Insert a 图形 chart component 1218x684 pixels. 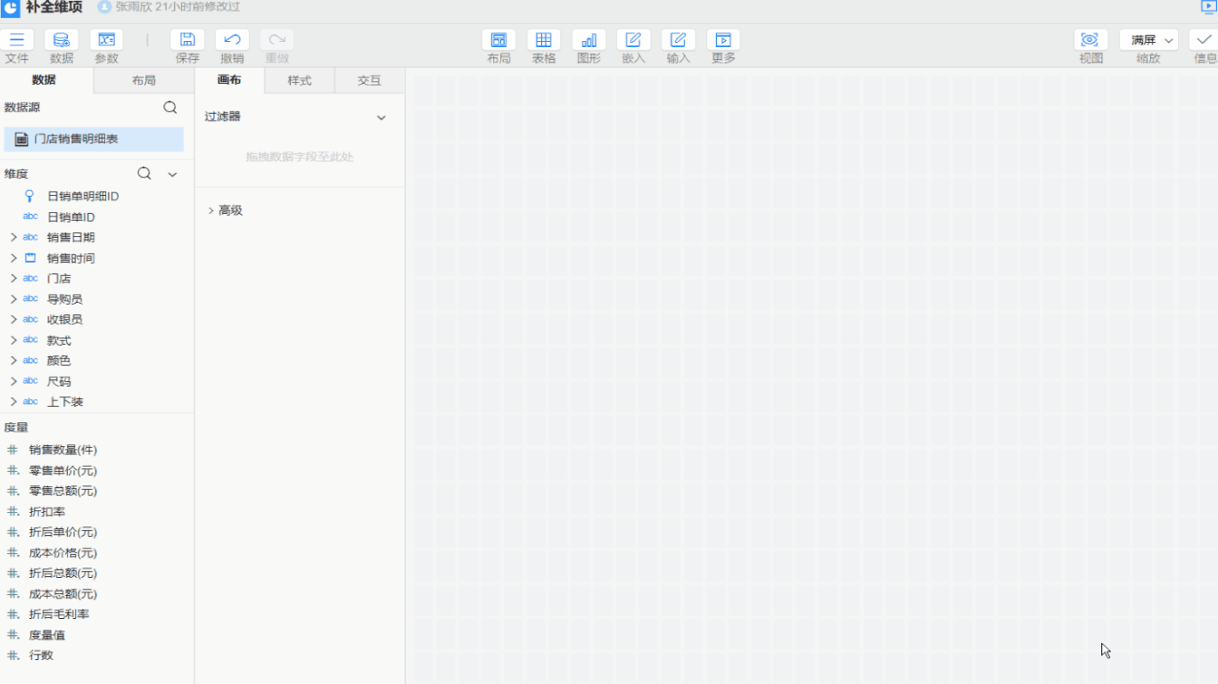(x=588, y=40)
